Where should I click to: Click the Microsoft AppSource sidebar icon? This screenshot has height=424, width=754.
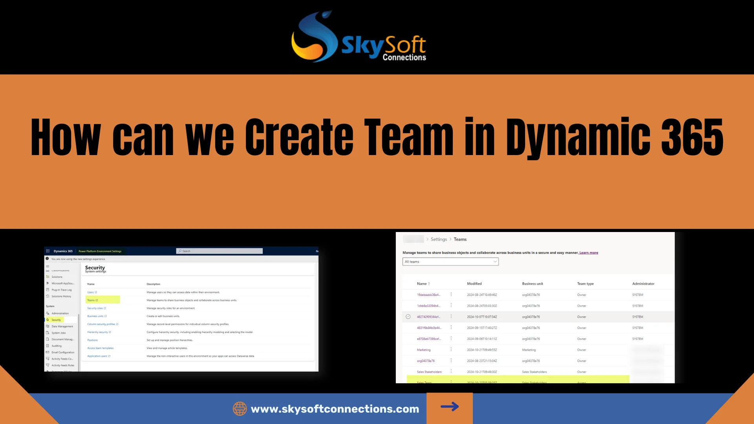pos(48,283)
